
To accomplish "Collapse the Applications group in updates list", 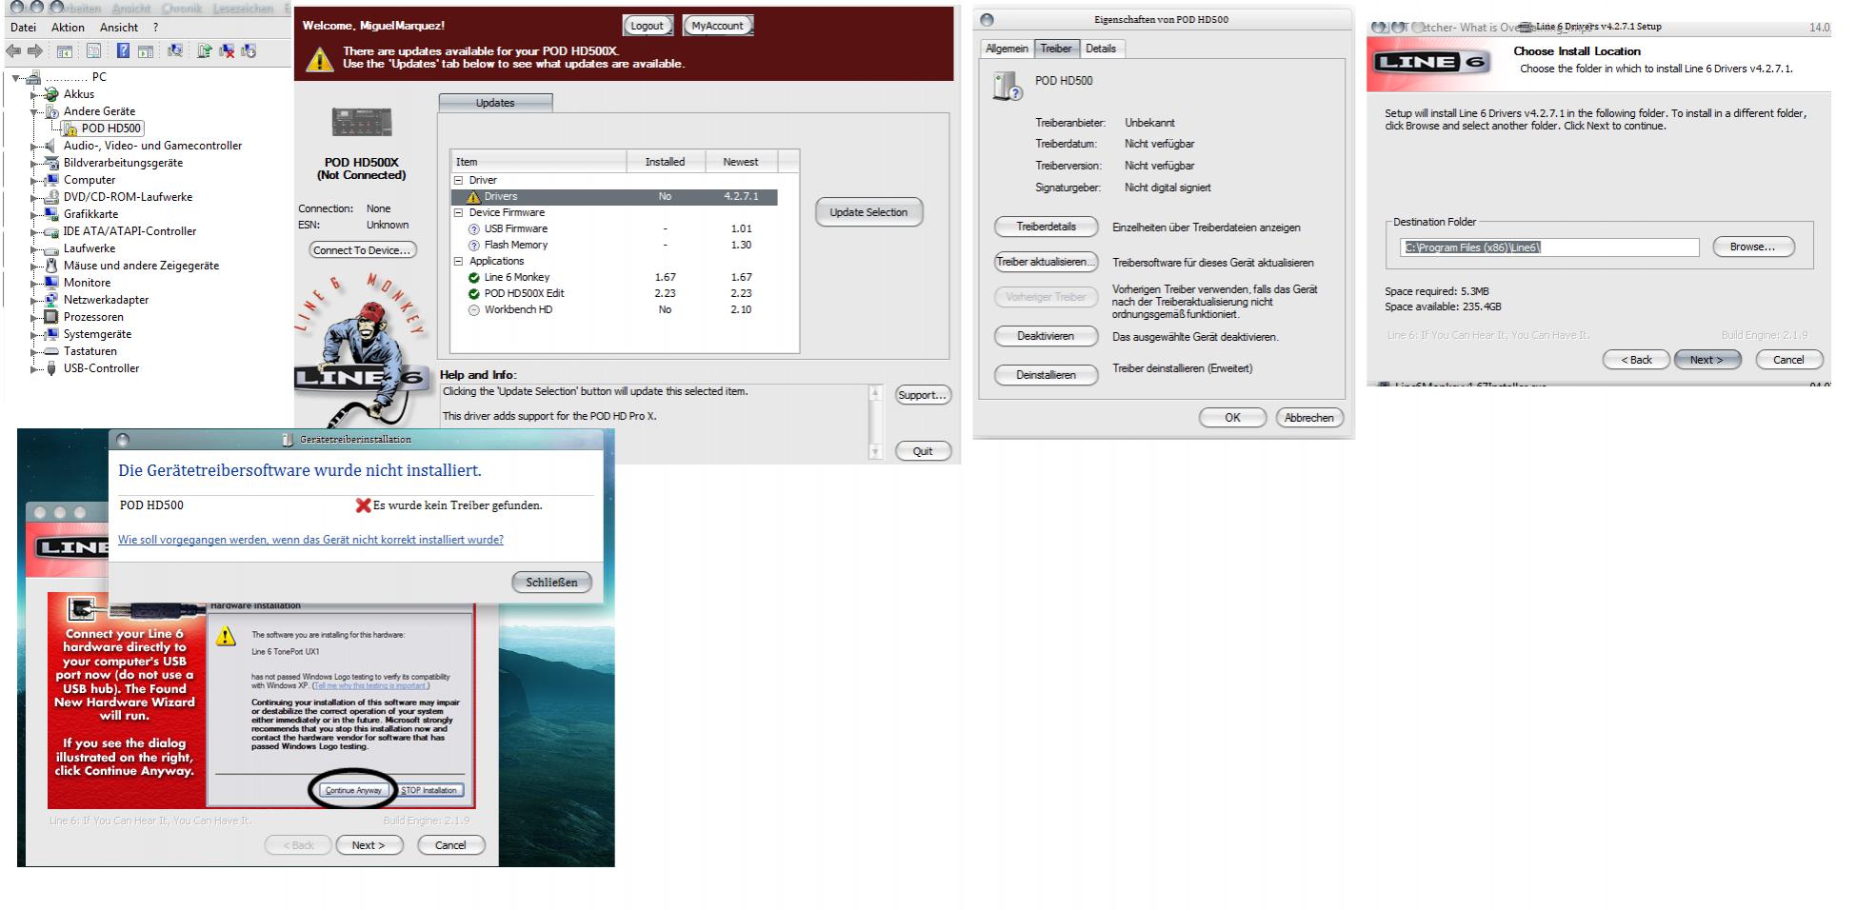I will coord(458,261).
